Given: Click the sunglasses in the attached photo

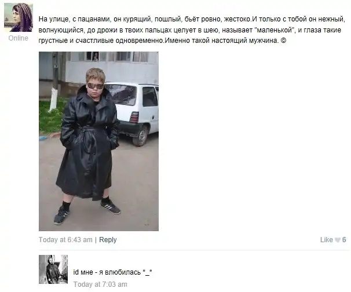Looking at the screenshot, I should tap(96, 86).
